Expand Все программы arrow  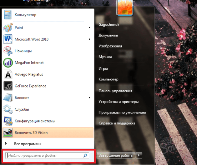tap(6, 143)
